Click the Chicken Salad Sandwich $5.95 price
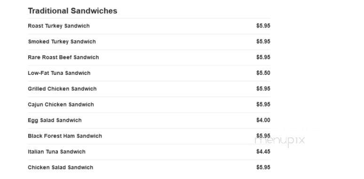This screenshot has height=179, width=364. point(263,167)
